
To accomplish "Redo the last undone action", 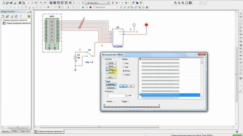I will [x=45, y=3].
